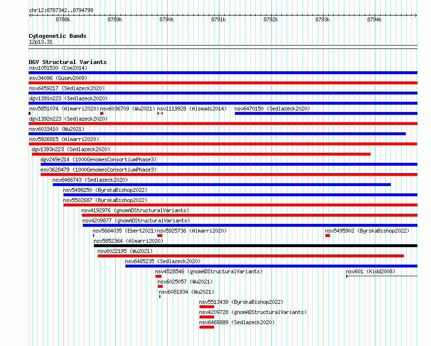
Task: Open the nsv601 (Kidd2008) label
Action: pyautogui.click(x=370, y=271)
